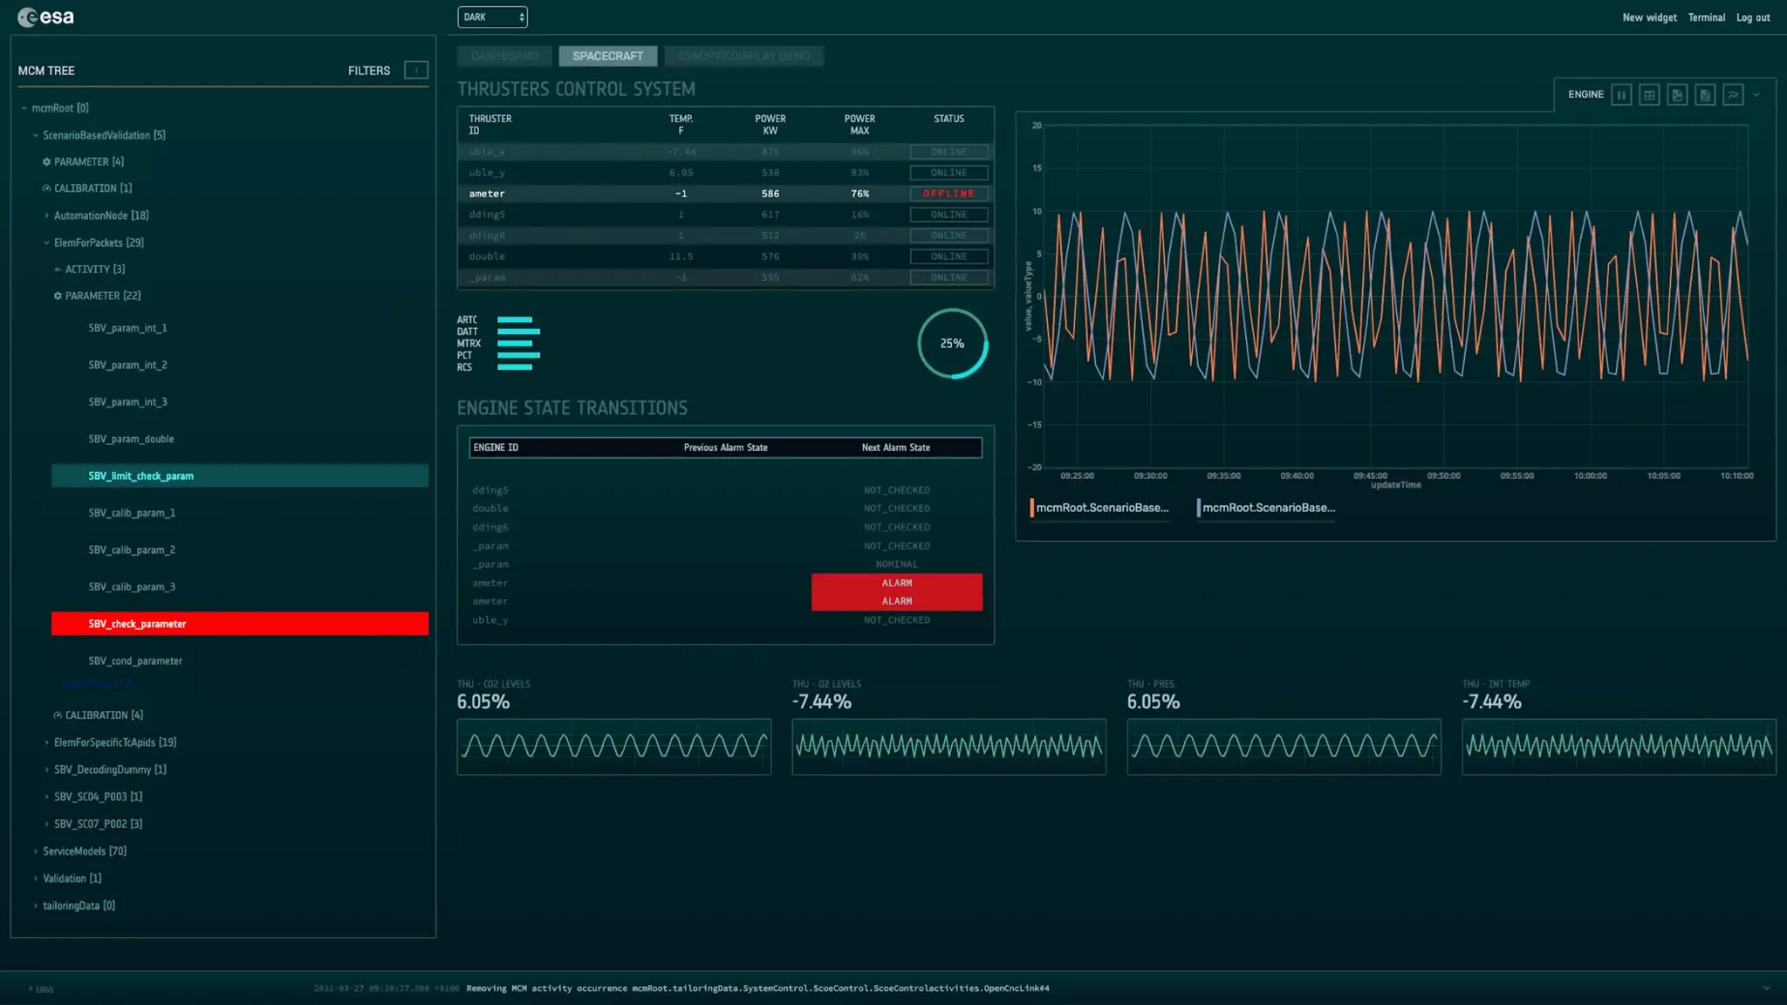Toggle the FILTERS box in MCM Tree
Image resolution: width=1787 pixels, height=1005 pixels.
(x=416, y=71)
